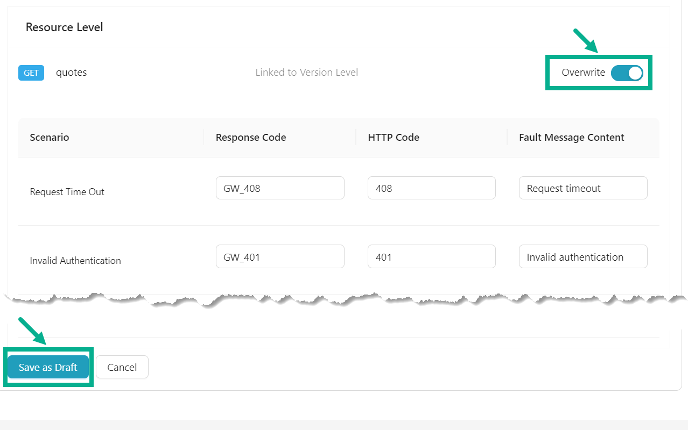Click the 401 HTTP Code field
This screenshot has height=430, width=688.
point(431,257)
